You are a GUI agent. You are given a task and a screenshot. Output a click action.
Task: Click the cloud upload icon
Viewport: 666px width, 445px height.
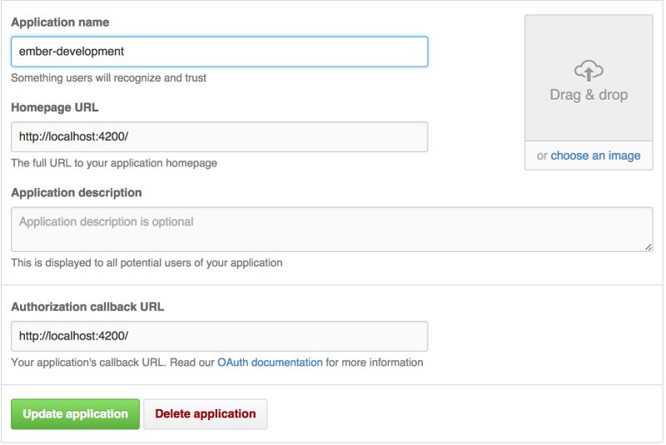(589, 71)
